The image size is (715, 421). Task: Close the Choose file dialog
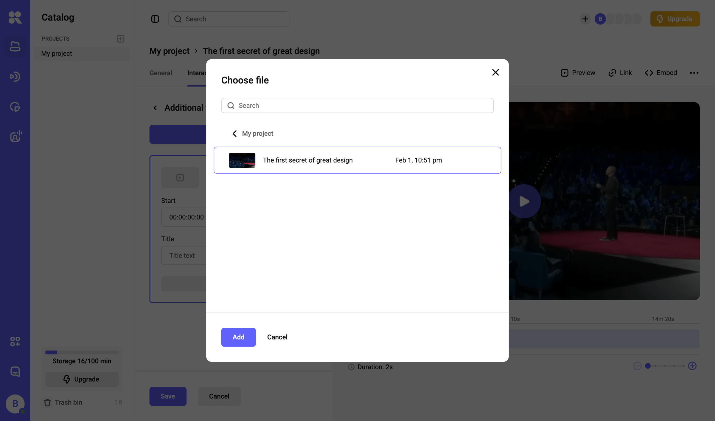pos(495,72)
